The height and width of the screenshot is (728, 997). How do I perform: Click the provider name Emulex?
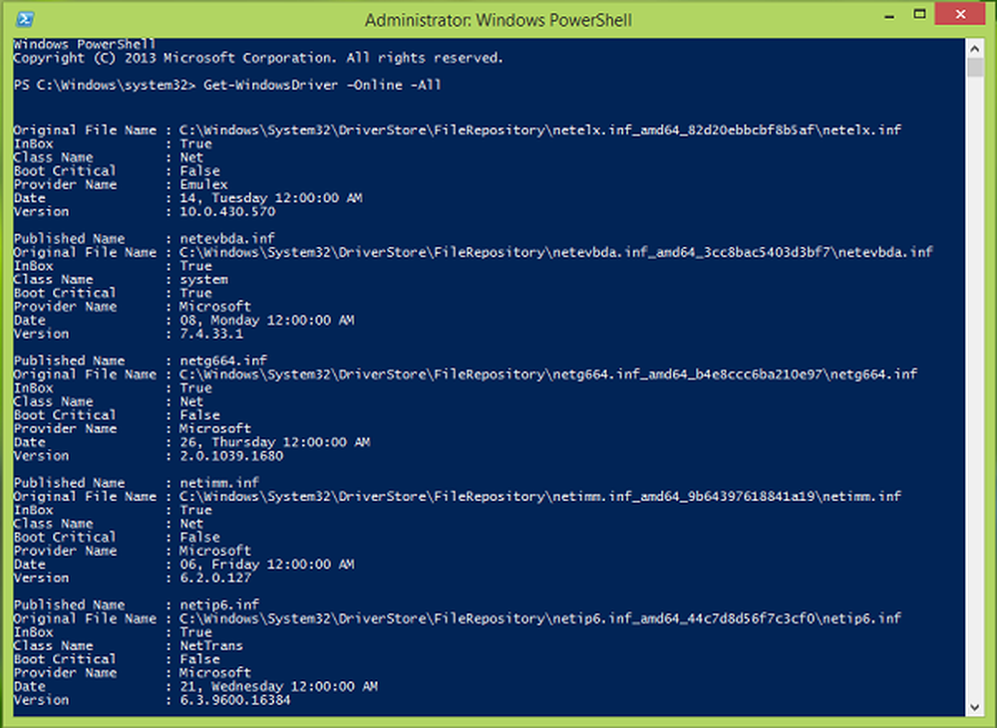pyautogui.click(x=203, y=185)
